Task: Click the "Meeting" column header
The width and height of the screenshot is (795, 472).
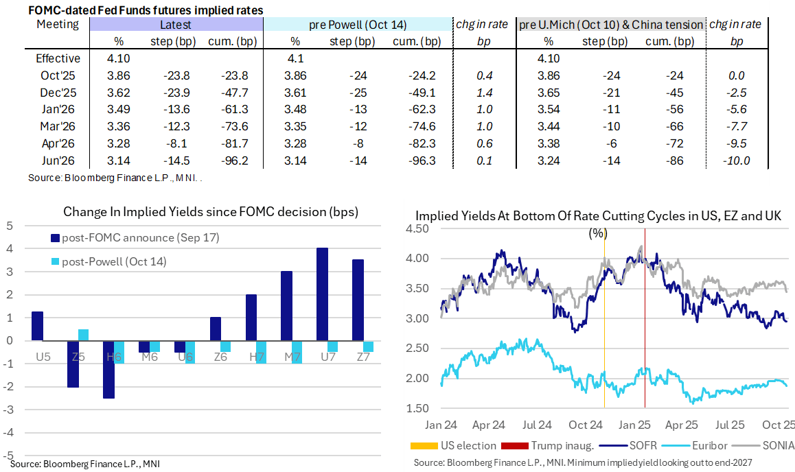Action: [x=58, y=25]
